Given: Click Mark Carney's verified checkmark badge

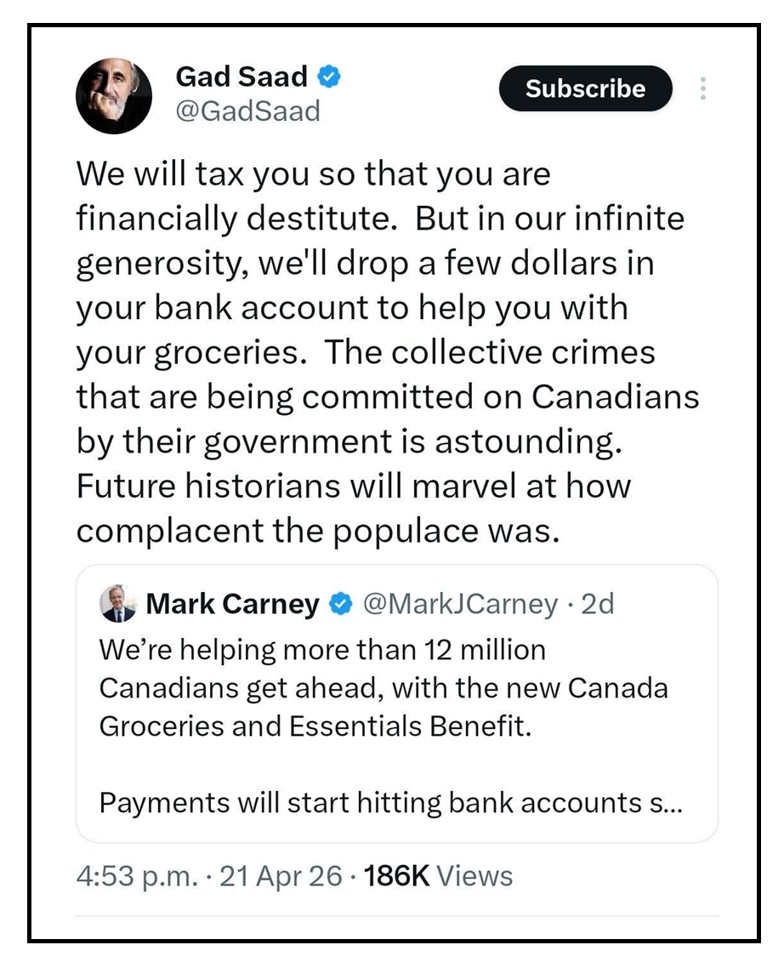Looking at the screenshot, I should [340, 605].
